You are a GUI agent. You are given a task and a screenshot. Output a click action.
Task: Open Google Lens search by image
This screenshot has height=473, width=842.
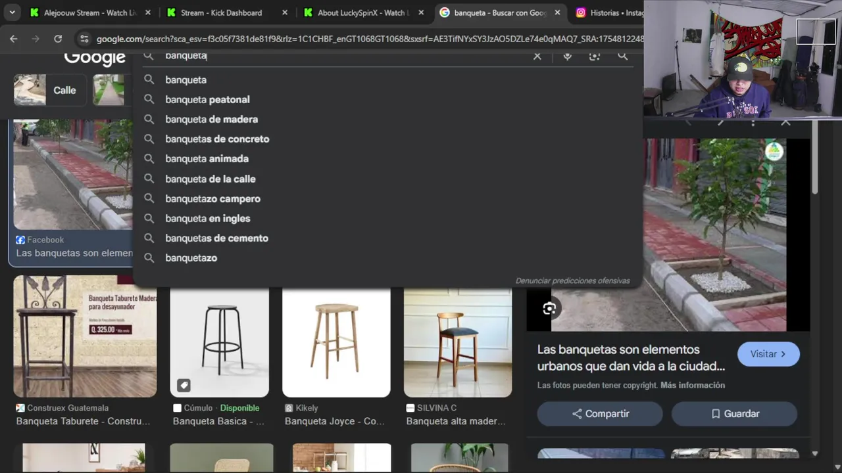click(x=595, y=56)
